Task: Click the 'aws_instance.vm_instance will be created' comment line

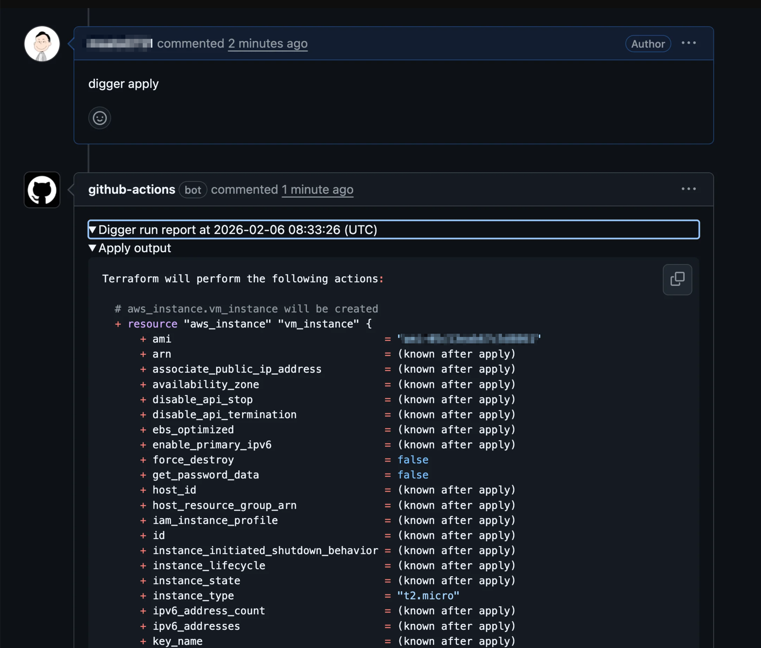Action: pos(246,309)
